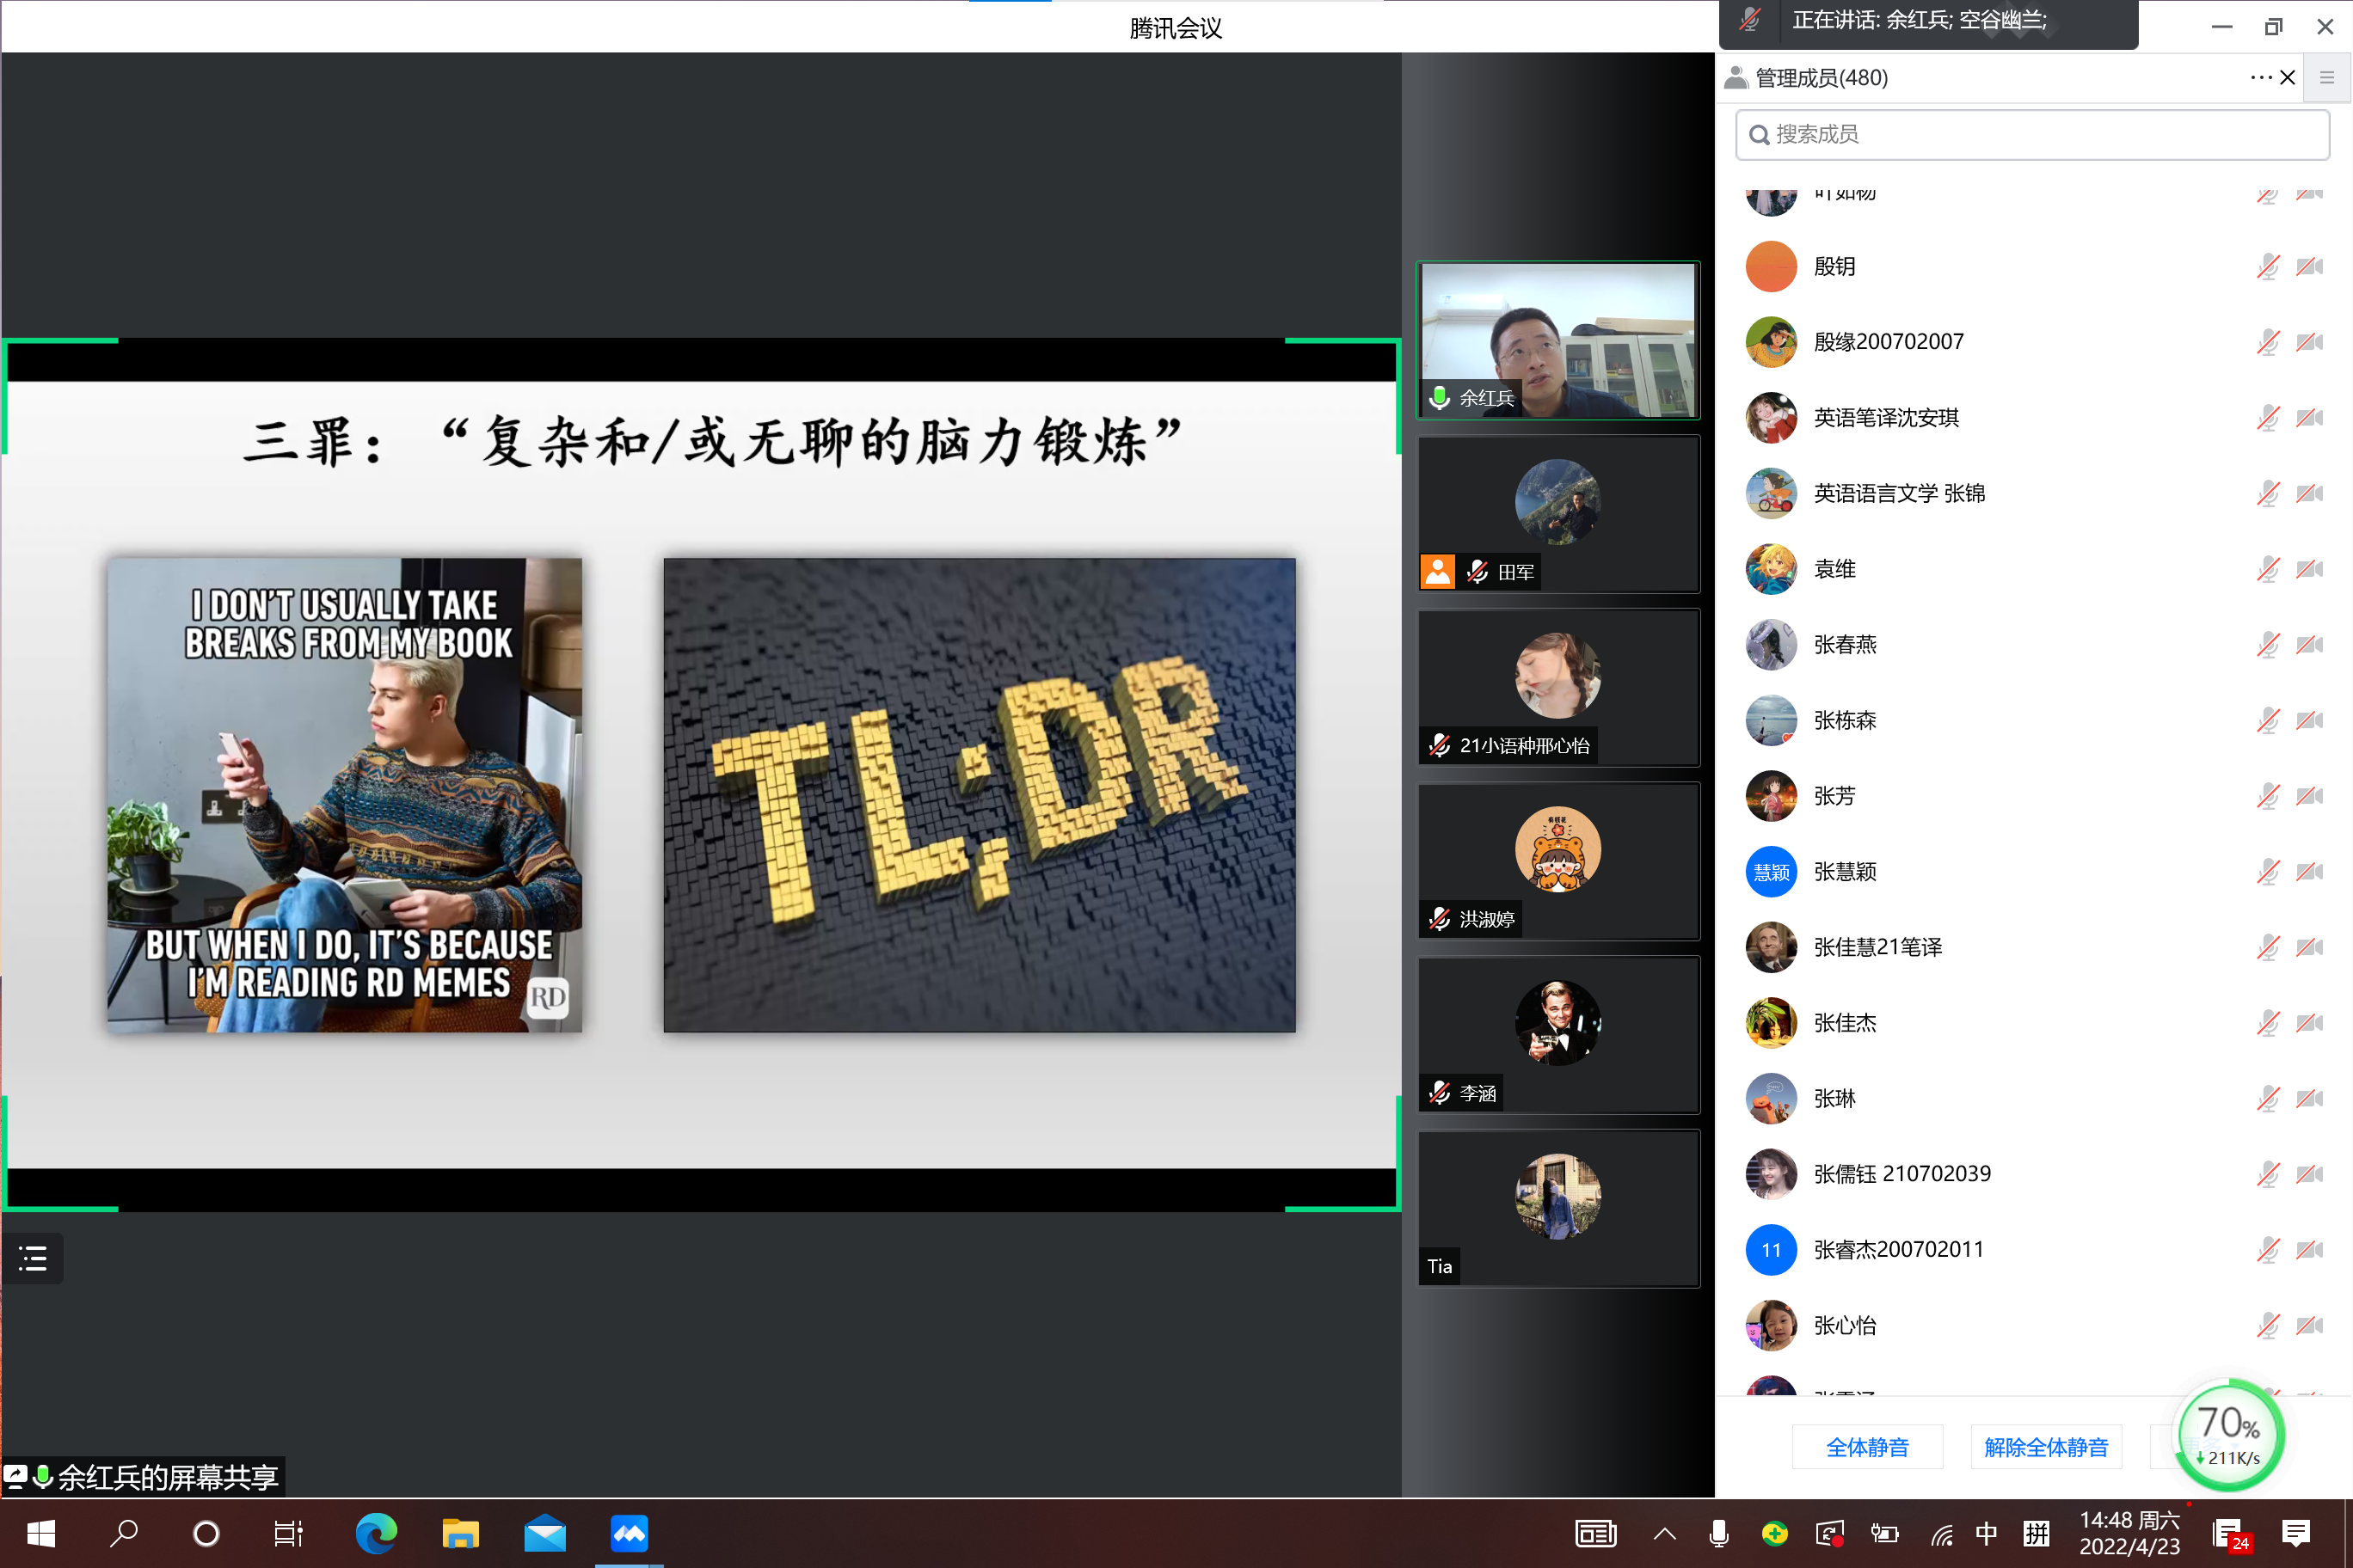Click the Tencent Meeting taskbar icon
The width and height of the screenshot is (2353, 1568).
tap(630, 1533)
